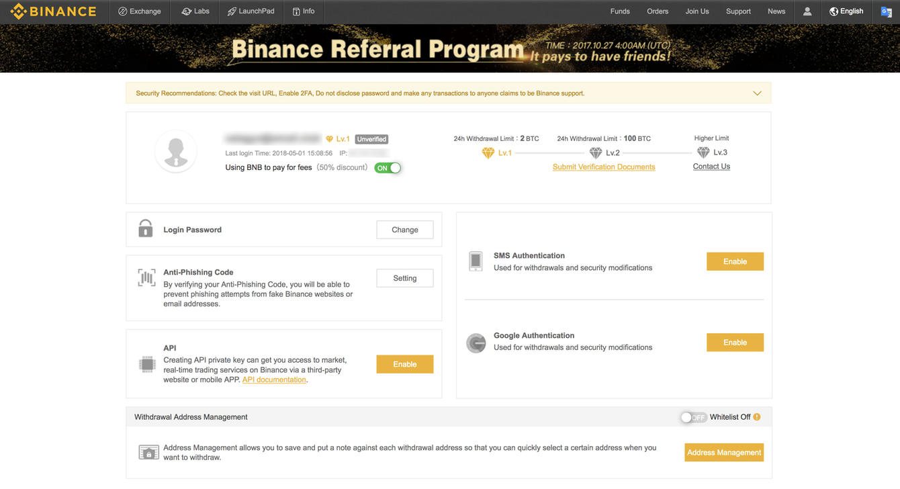Click the Google Authentication icon
The image size is (900, 489).
476,343
